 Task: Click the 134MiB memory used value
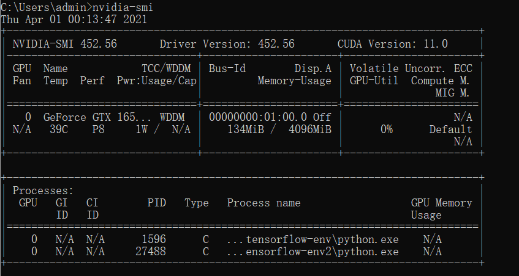coord(246,129)
